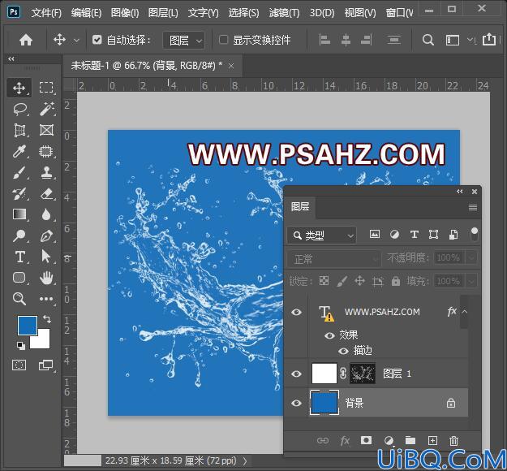Click the white background color swatch
Screen dimensions: 507x471
42,342
